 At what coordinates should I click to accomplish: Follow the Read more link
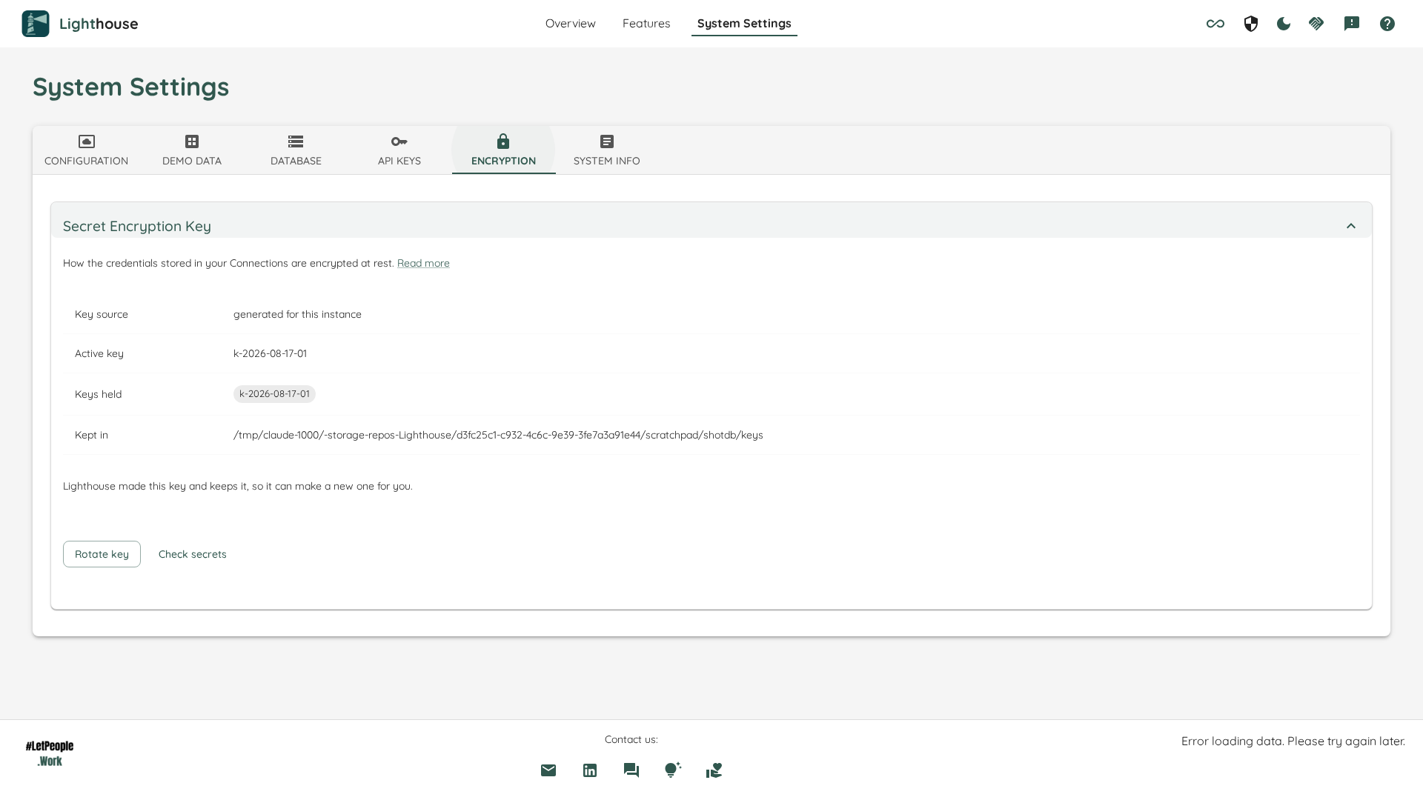pos(423,263)
